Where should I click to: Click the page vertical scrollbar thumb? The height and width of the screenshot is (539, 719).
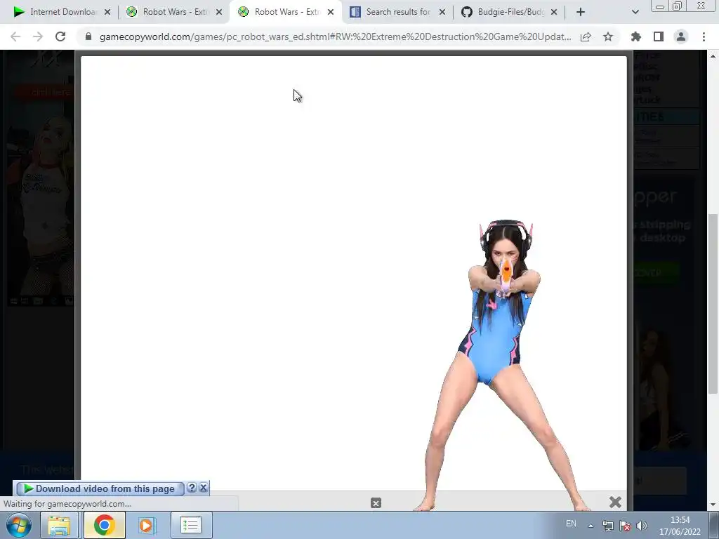tap(713, 303)
